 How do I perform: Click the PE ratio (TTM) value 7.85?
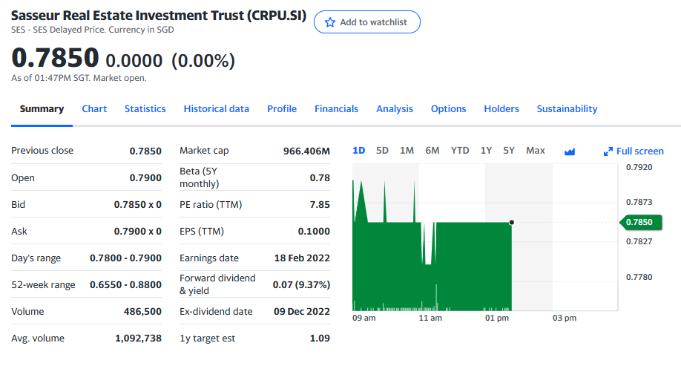tap(320, 204)
